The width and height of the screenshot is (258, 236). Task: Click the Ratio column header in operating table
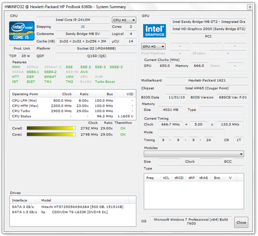(82, 94)
